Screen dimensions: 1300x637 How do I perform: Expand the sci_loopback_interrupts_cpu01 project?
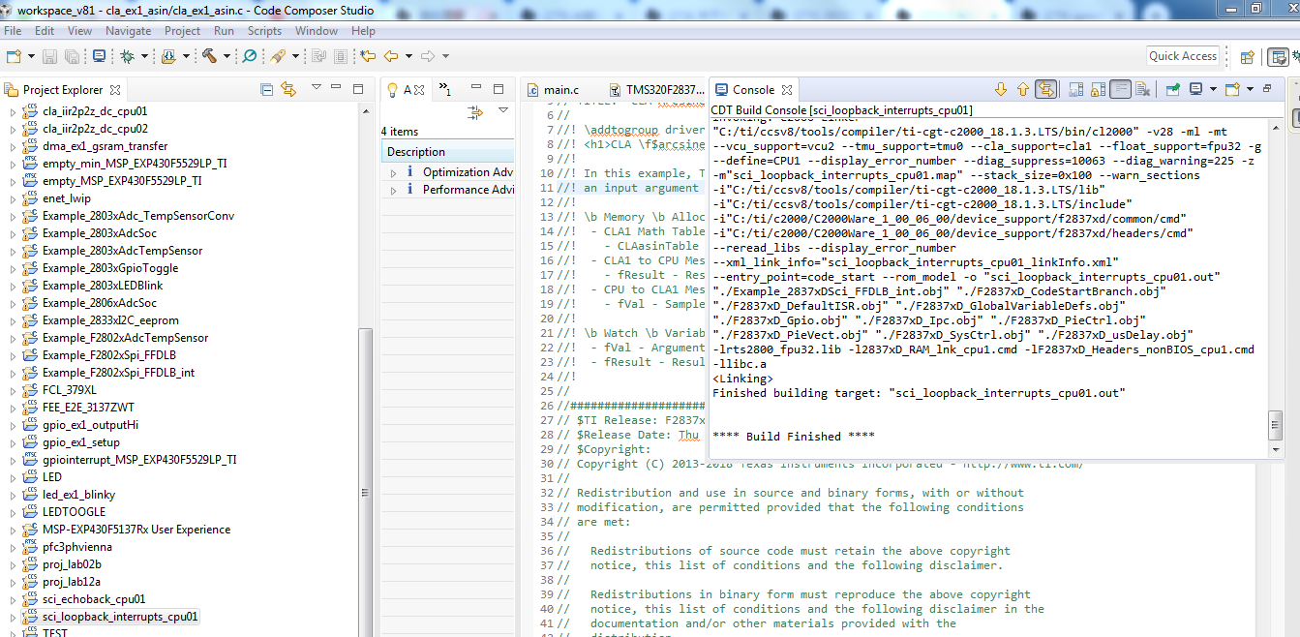pos(13,617)
